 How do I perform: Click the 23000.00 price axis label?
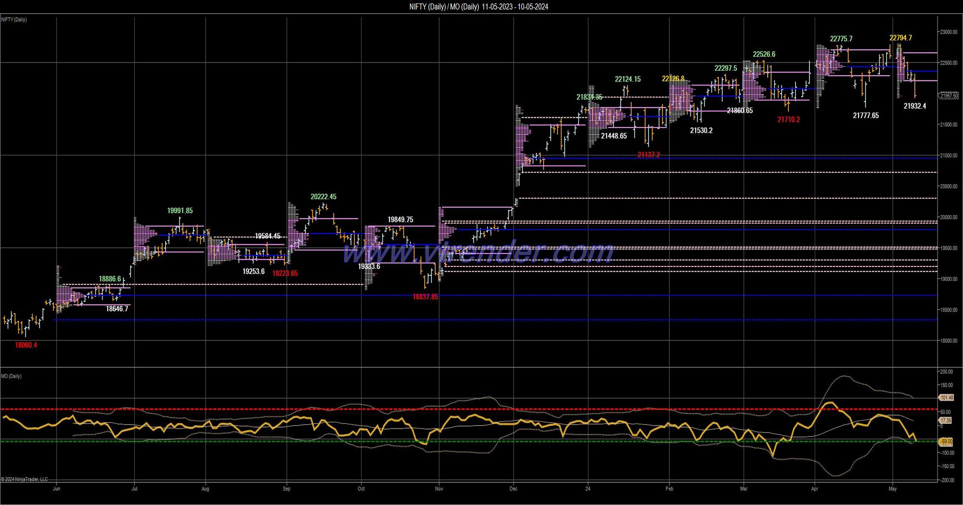(x=949, y=32)
